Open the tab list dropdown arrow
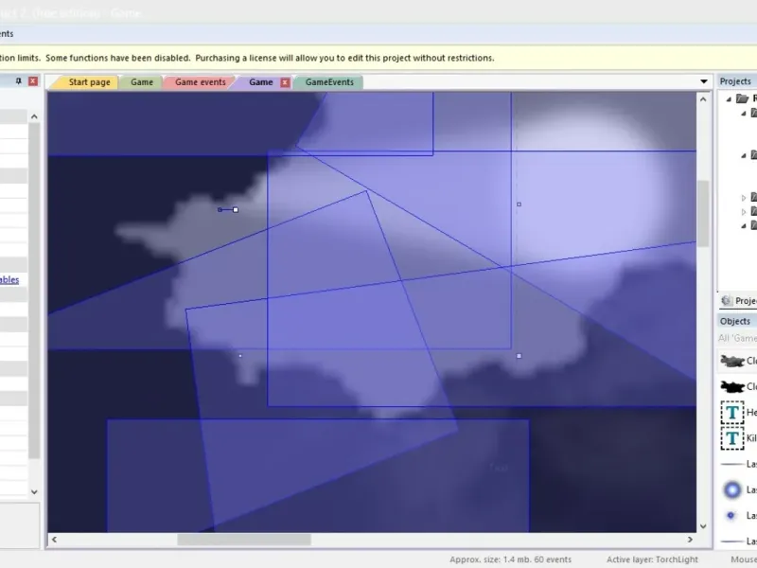This screenshot has height=568, width=757. coord(704,81)
